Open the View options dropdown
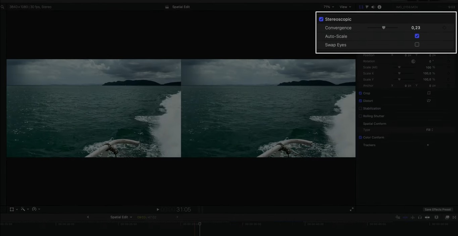 (x=345, y=7)
